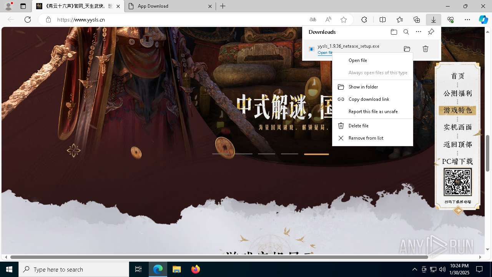Choose Copy download link menu item
The image size is (492, 277).
point(372,99)
